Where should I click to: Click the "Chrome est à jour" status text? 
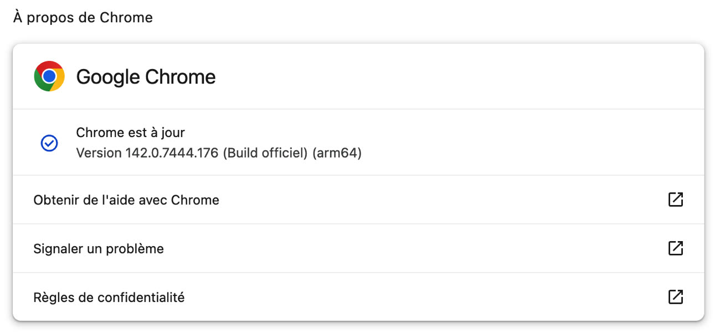130,133
